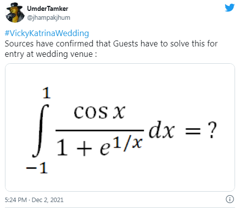239x208 pixels.
Task: Click the 5:24 PM tweet timestamp
Action: coord(16,200)
